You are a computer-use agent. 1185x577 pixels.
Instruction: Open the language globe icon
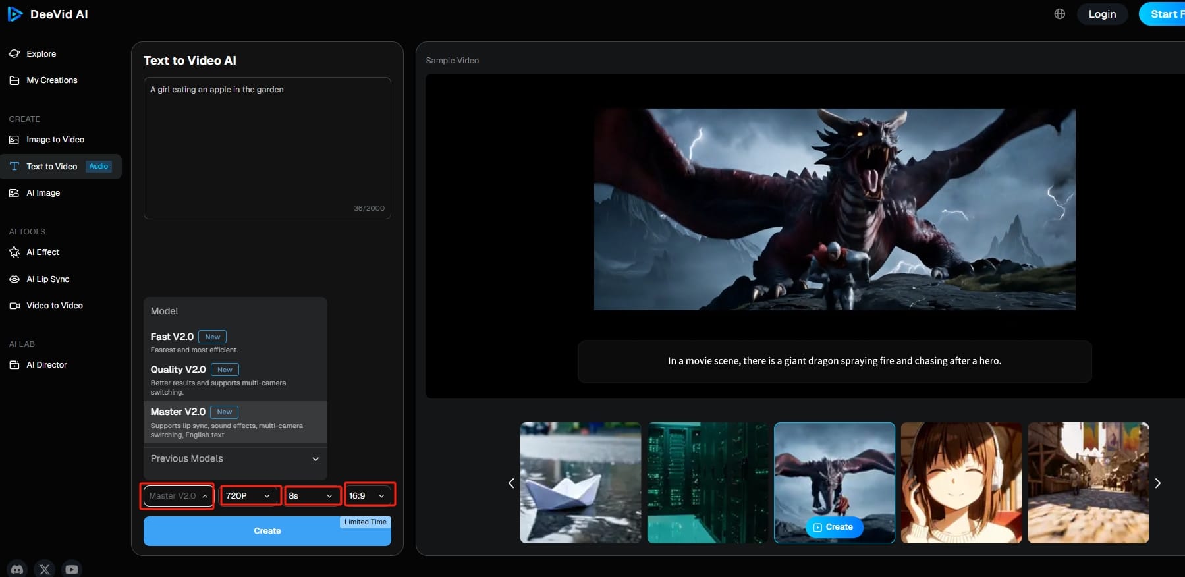tap(1060, 14)
